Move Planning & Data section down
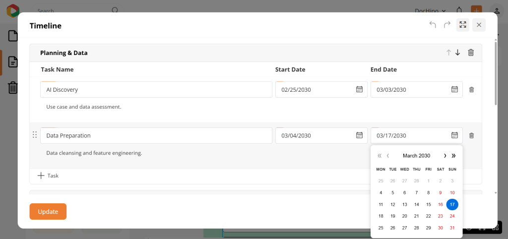The image size is (508, 239). pos(457,53)
